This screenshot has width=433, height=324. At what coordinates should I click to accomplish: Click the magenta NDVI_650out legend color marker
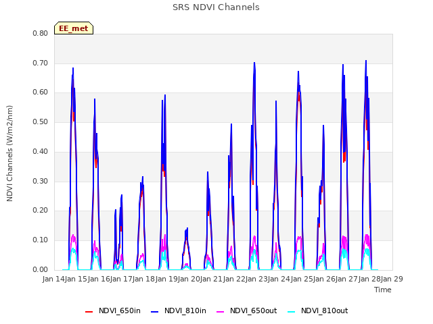(x=221, y=312)
